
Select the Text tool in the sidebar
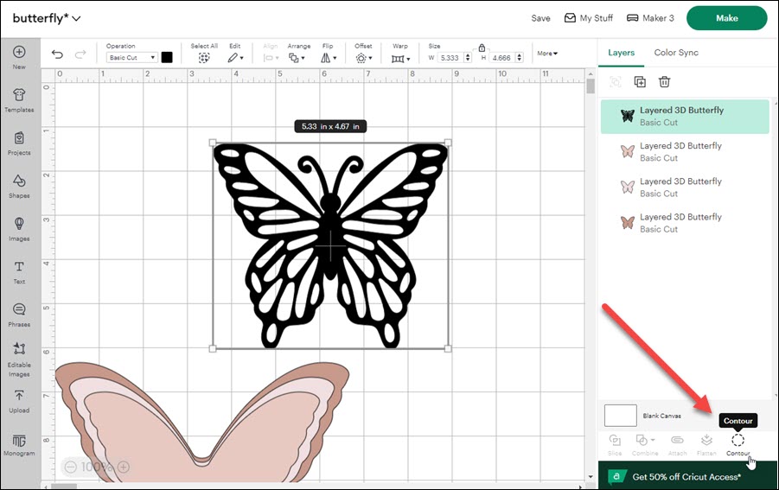(19, 271)
